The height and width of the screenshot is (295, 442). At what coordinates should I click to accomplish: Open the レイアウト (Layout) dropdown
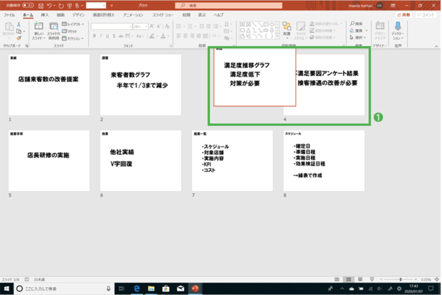pyautogui.click(x=73, y=24)
